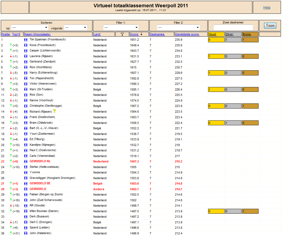Click the funnel filter icon in header
The width and height of the screenshot is (282, 236).
(122, 34)
